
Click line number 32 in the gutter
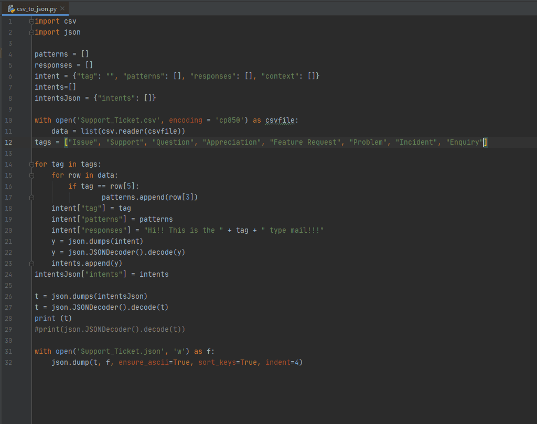(9, 363)
